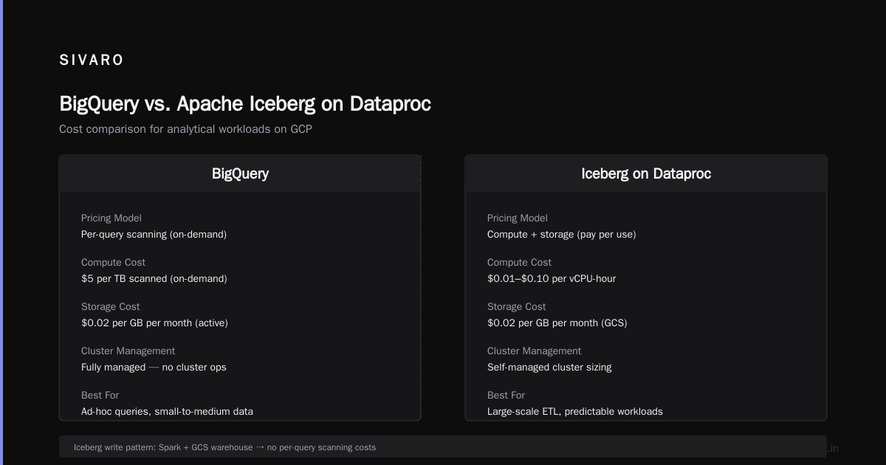Screen dimensions: 886x465
Task: Click Best For label in Iceberg card
Action: pos(506,396)
